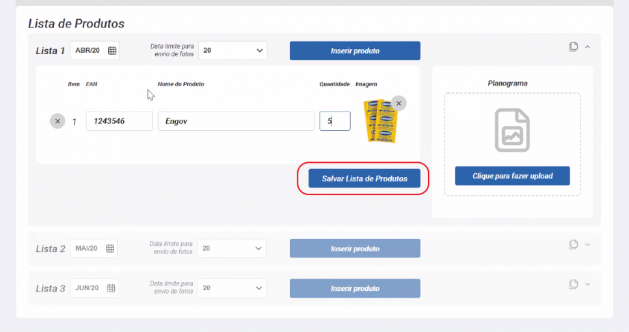629x332 pixels.
Task: Collapse the Lista 1 section
Action: click(x=587, y=47)
